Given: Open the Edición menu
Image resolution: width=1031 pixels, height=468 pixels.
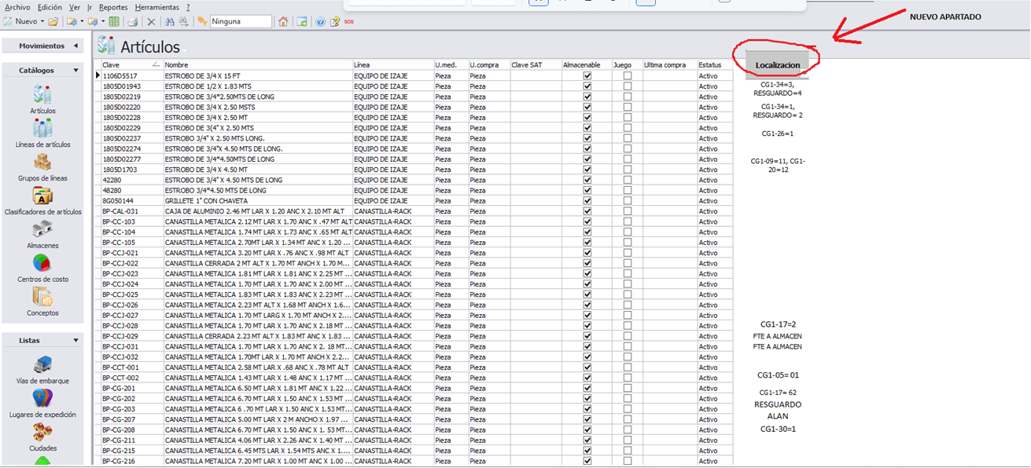Looking at the screenshot, I should point(50,7).
